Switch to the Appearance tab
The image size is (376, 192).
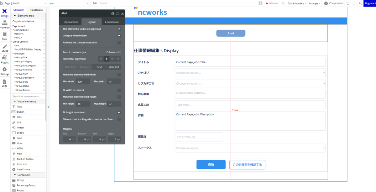tap(71, 22)
